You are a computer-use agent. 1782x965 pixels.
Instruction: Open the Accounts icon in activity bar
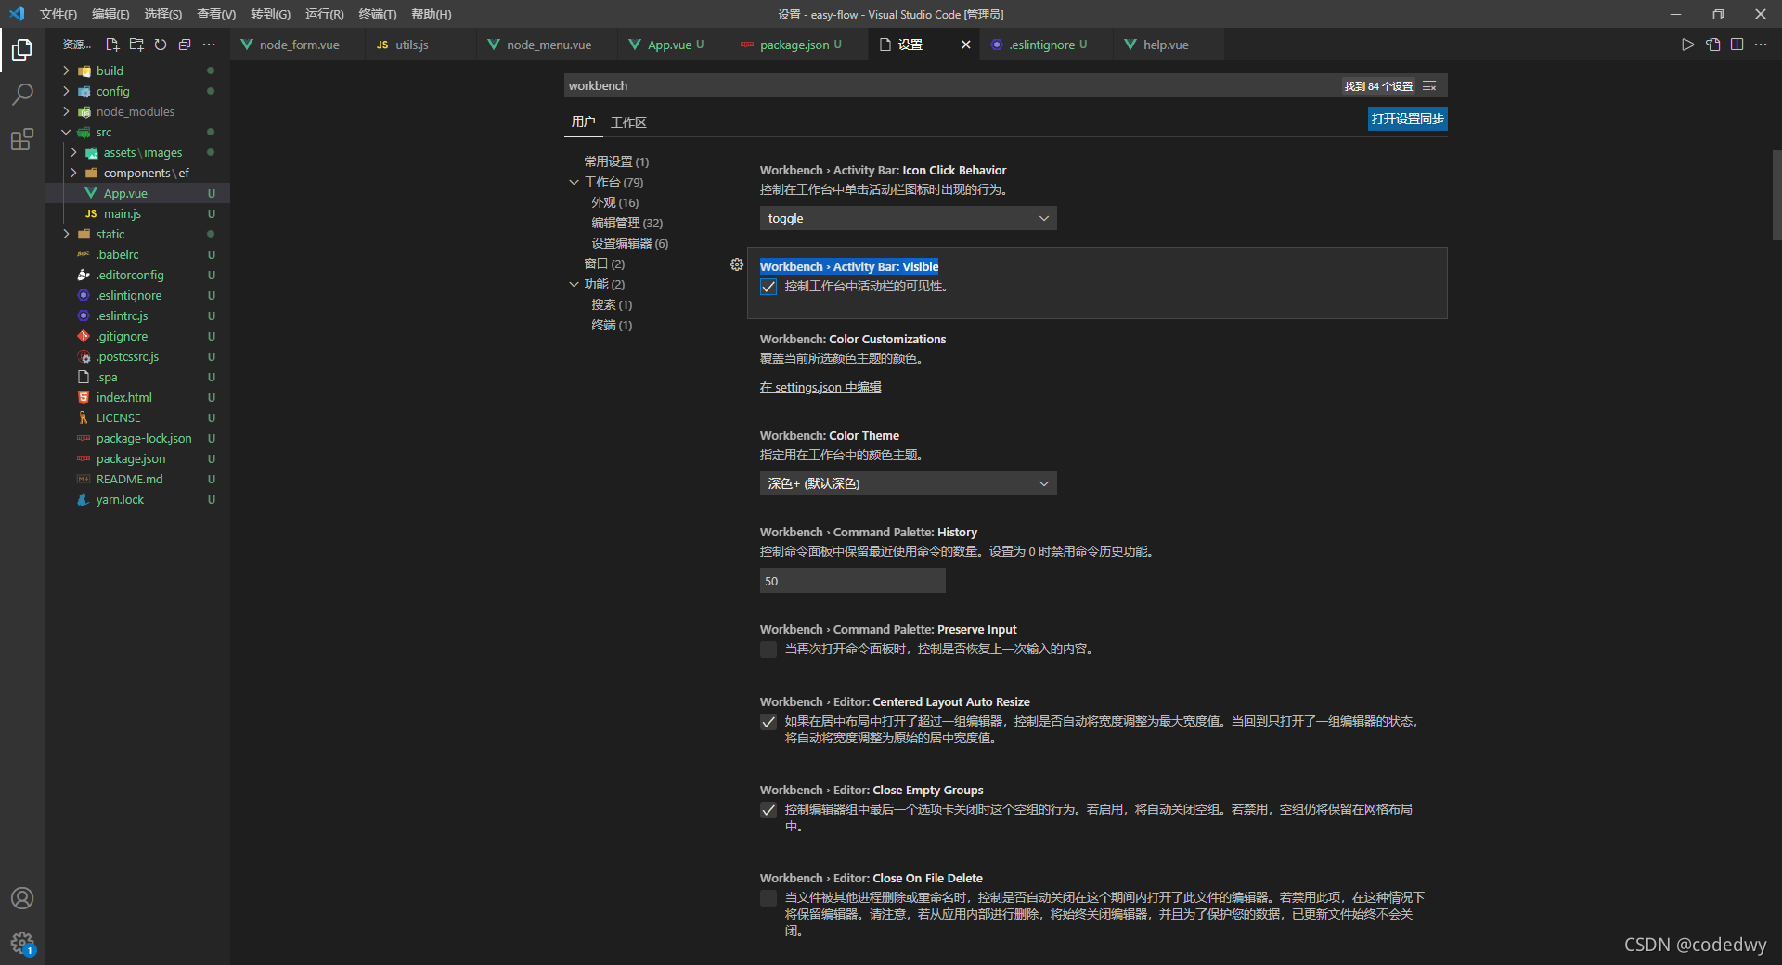[22, 898]
